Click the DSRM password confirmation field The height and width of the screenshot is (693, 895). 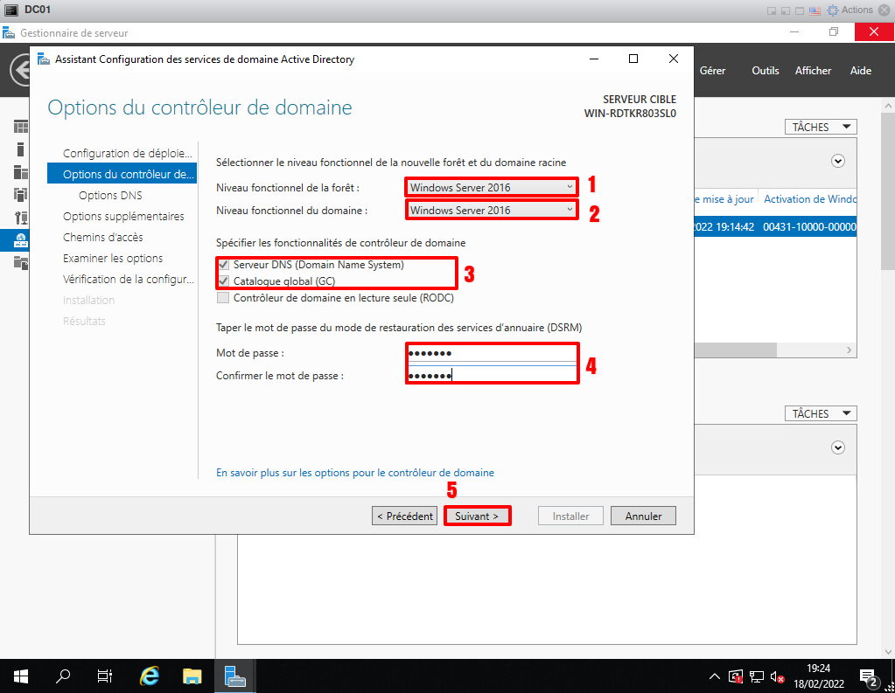491,376
